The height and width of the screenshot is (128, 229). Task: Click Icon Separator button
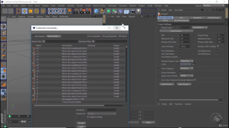click(94, 36)
